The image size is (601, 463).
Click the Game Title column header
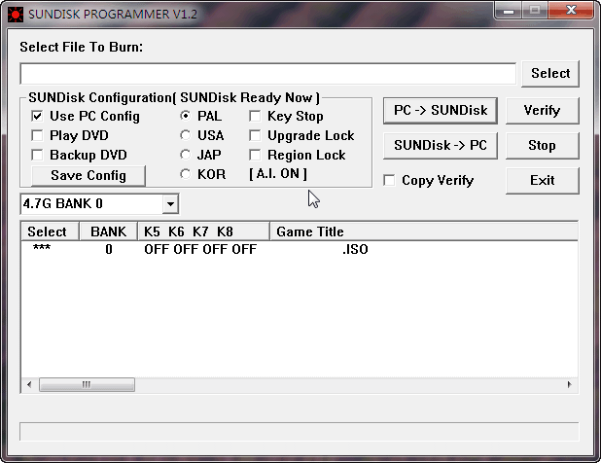[x=424, y=231]
